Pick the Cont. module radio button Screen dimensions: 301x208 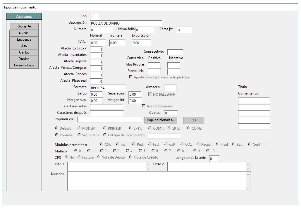250,144
